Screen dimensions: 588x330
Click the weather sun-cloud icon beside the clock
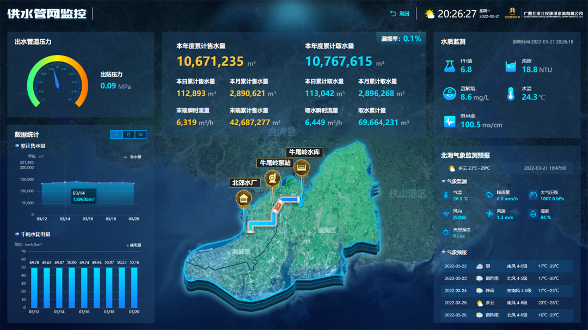pos(430,14)
